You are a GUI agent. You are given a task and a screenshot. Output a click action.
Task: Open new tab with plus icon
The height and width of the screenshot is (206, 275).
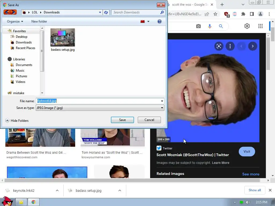coord(222,5)
